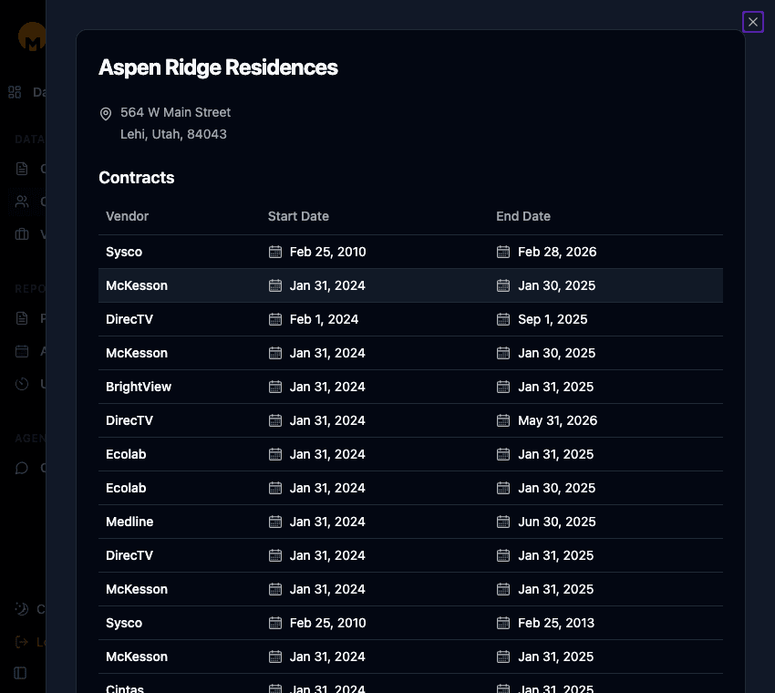This screenshot has height=693, width=775.
Task: Click the orange M logo in the sidebar
Action: click(32, 37)
